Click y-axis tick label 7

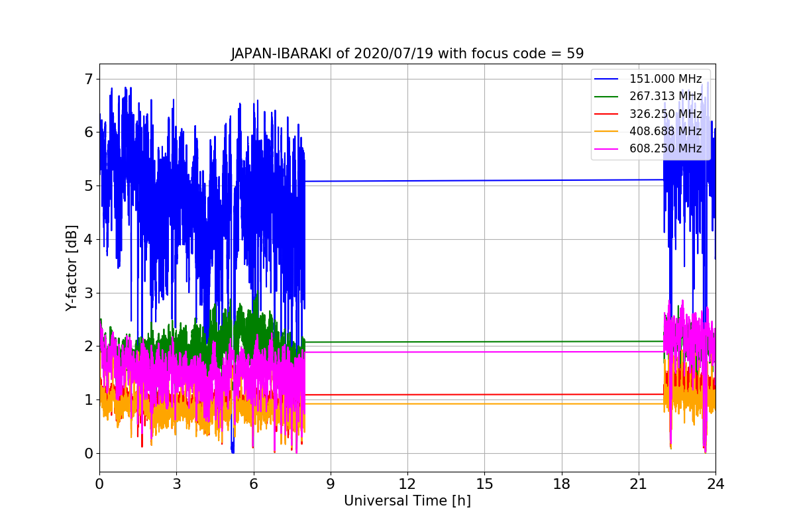point(89,79)
